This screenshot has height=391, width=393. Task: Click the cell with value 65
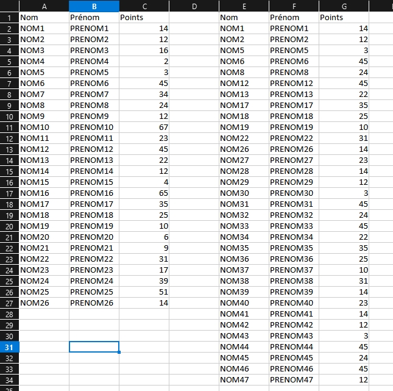coord(144,193)
